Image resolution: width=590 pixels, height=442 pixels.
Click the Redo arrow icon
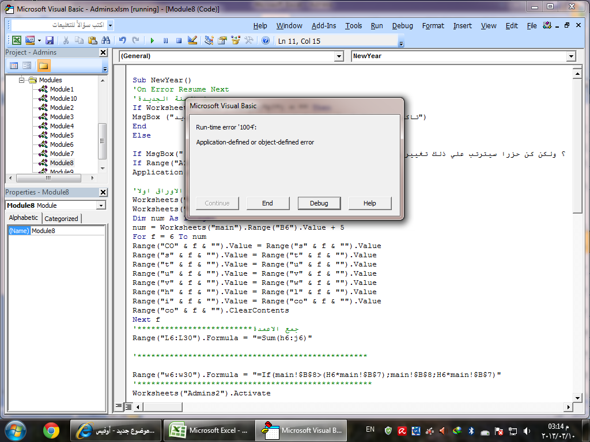click(136, 41)
